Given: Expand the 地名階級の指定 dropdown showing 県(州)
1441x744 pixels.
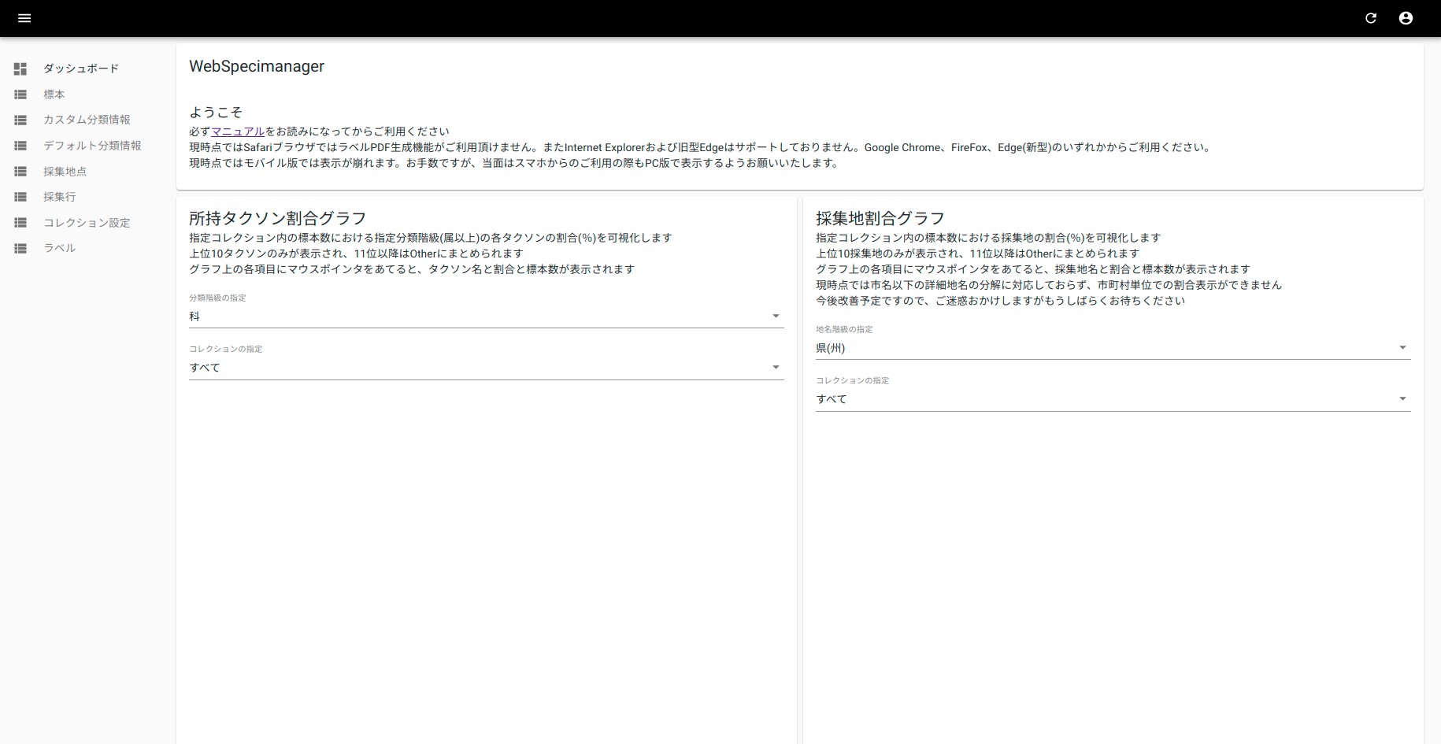Looking at the screenshot, I should (x=1113, y=348).
